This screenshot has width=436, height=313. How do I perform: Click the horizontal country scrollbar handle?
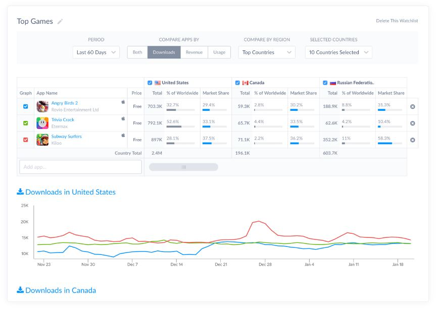point(183,167)
